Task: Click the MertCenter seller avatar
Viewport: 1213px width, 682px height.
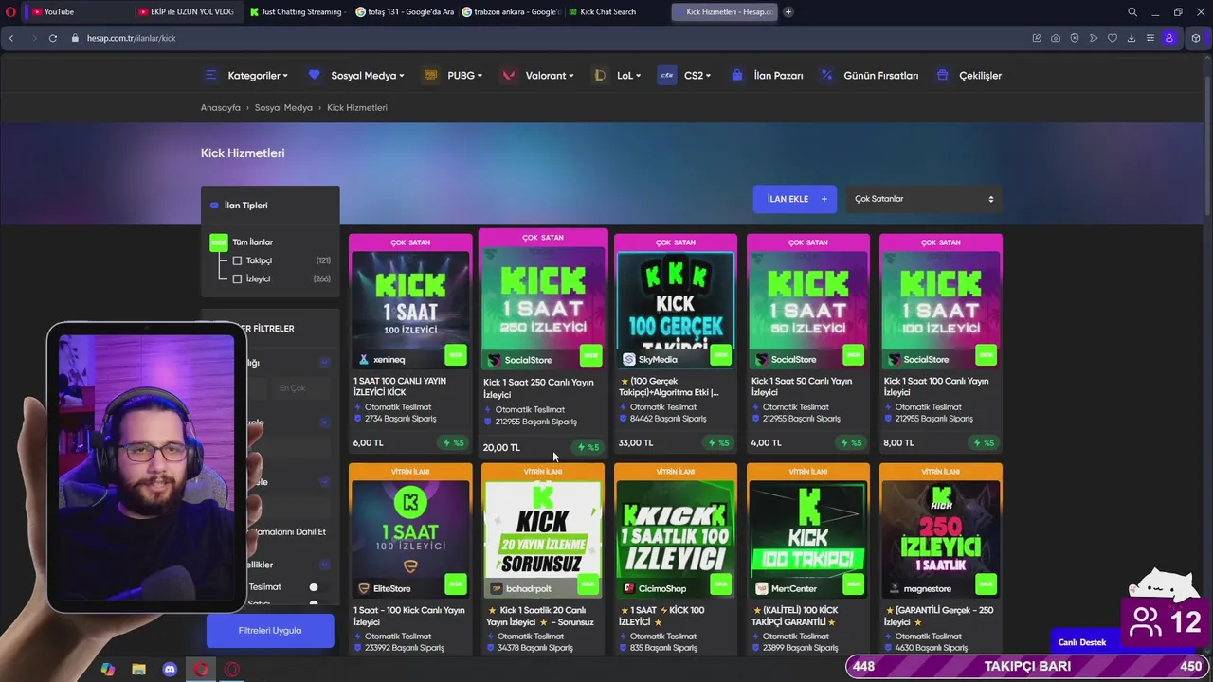Action: click(x=762, y=589)
